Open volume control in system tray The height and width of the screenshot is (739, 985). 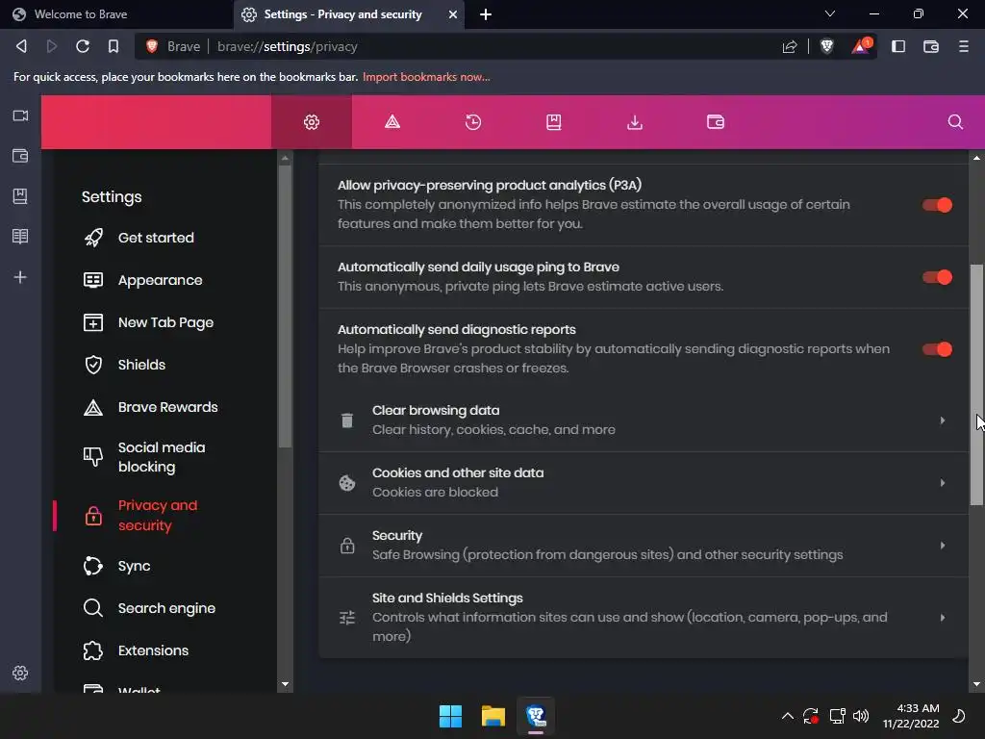[861, 716]
